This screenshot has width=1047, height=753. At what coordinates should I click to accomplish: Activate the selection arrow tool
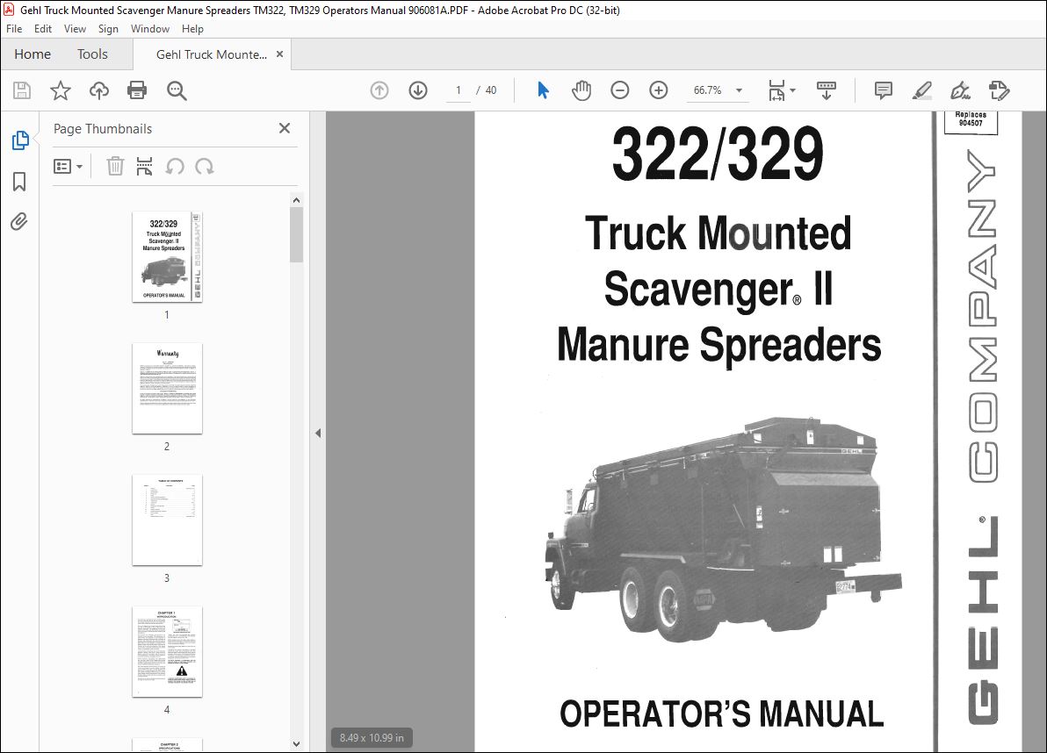pyautogui.click(x=543, y=90)
